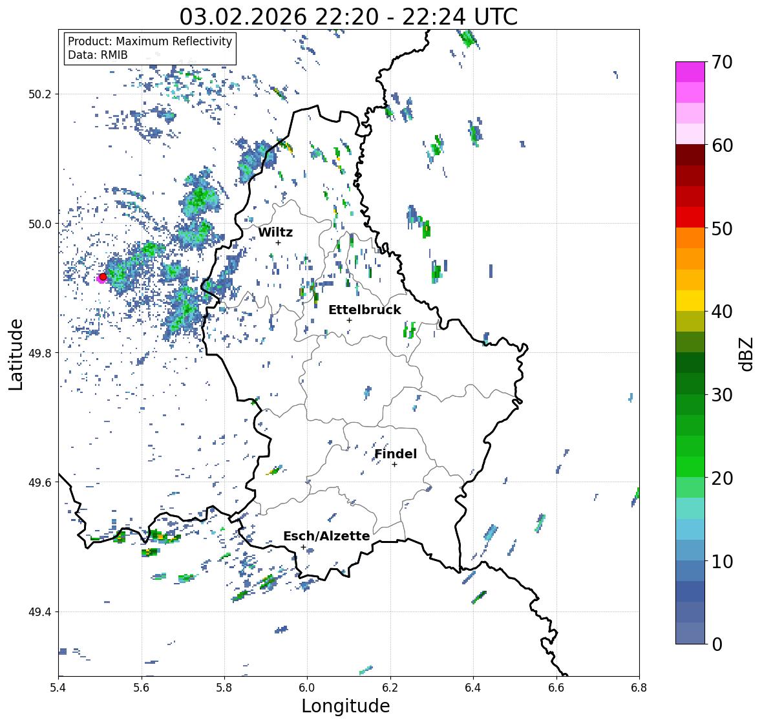Image resolution: width=762 pixels, height=722 pixels.
Task: Click latitude tick label 50.2
Action: 40,94
